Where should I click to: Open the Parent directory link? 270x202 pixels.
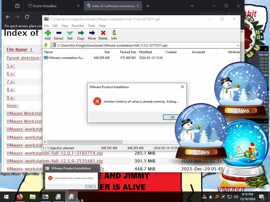(x=24, y=58)
